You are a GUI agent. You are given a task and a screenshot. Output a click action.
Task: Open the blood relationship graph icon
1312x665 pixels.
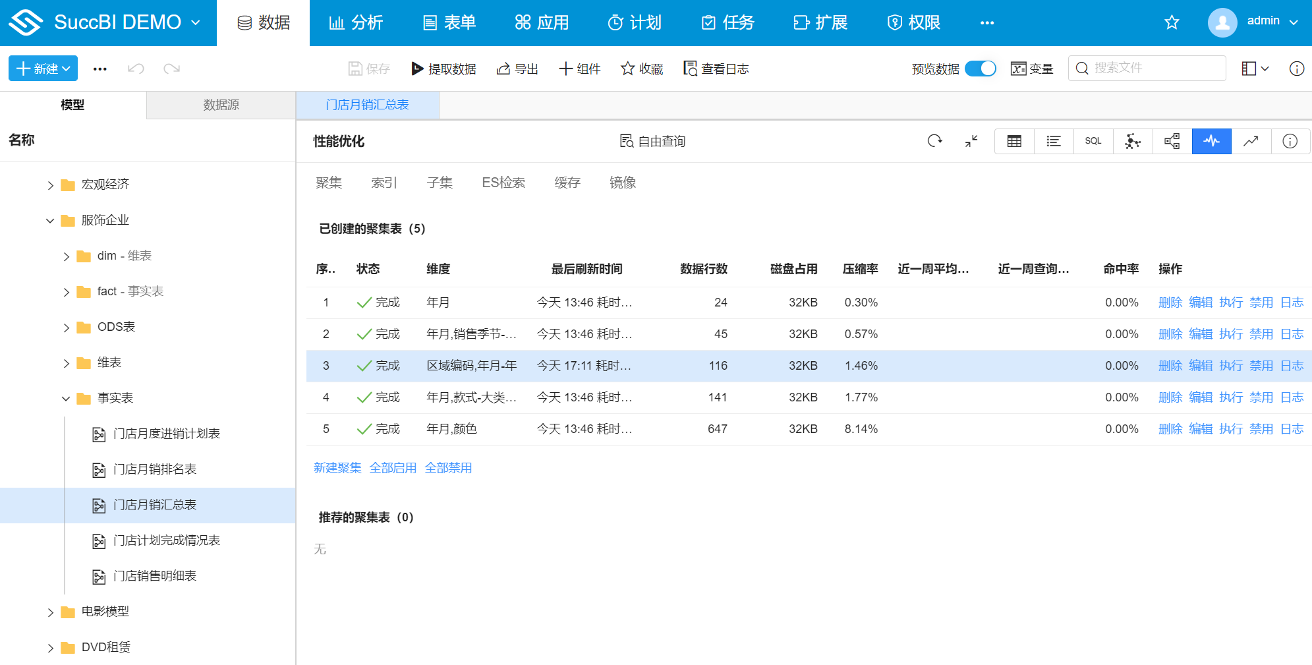tap(1133, 141)
